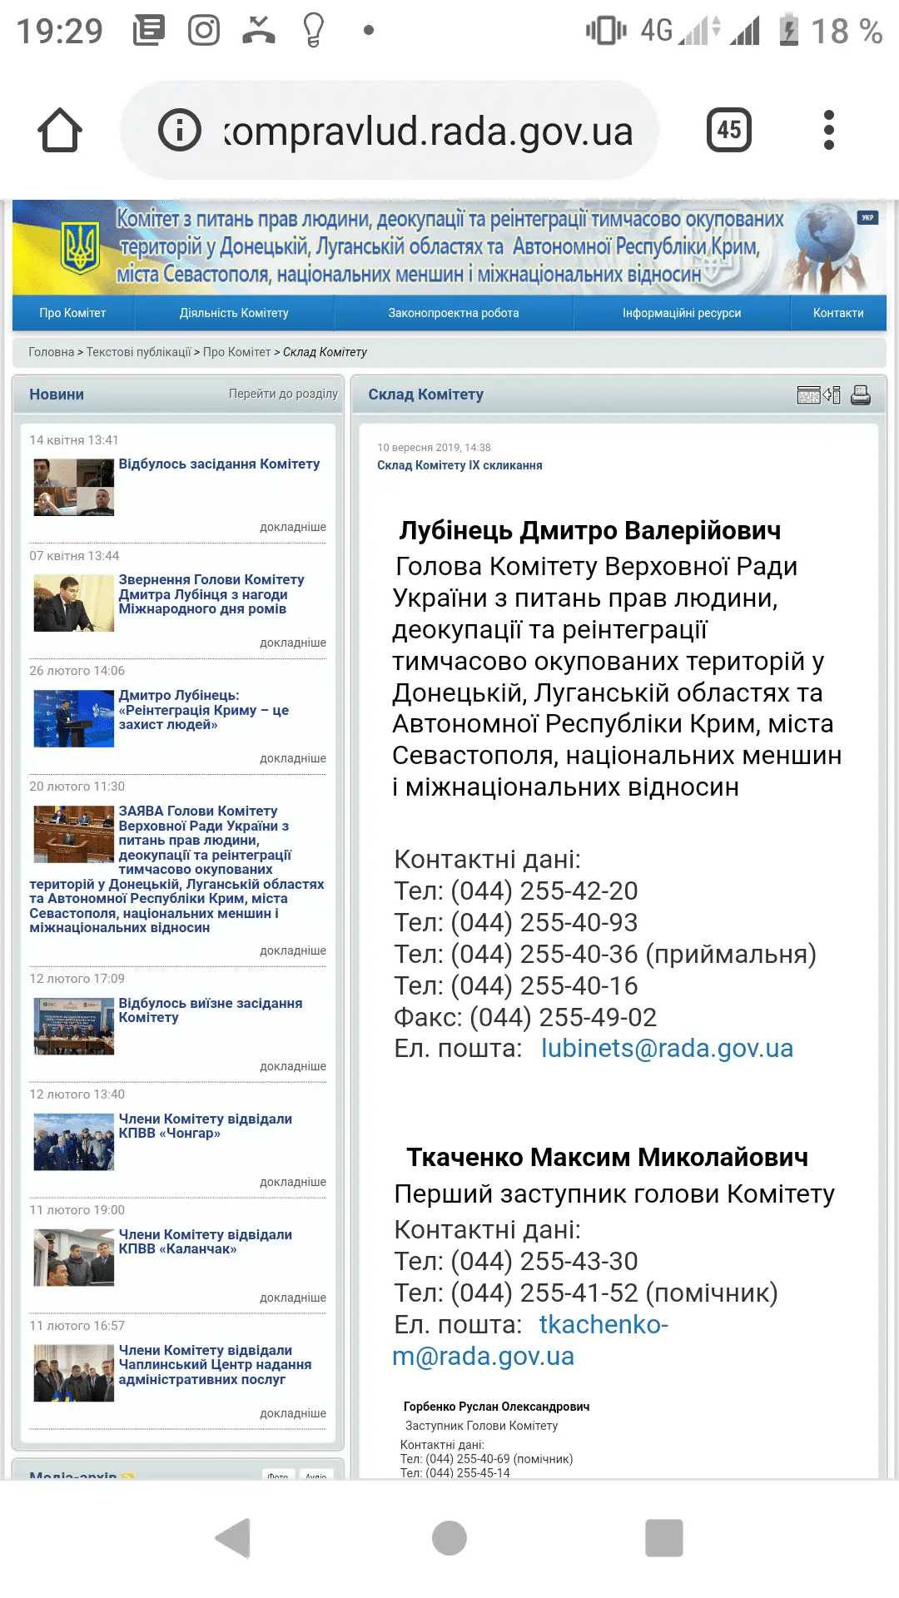
Task: Tap the Android recent apps square button
Action: [663, 1537]
